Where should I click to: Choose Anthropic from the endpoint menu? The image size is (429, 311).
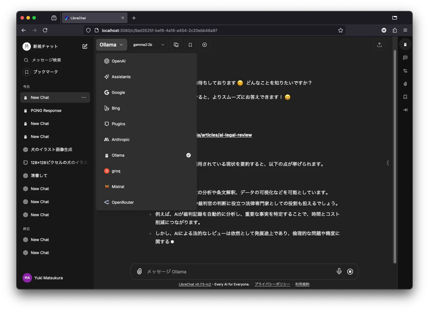pos(121,140)
